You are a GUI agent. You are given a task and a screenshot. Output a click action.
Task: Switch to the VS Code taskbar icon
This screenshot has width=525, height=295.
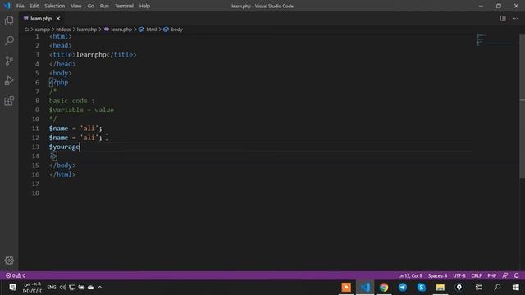pos(365,287)
